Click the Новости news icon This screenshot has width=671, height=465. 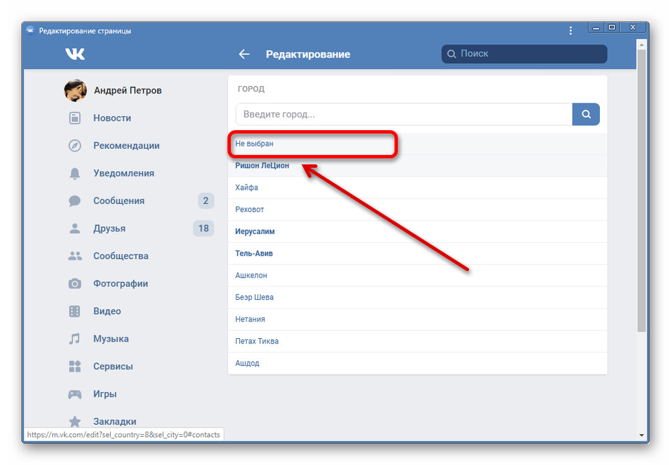pyautogui.click(x=75, y=118)
